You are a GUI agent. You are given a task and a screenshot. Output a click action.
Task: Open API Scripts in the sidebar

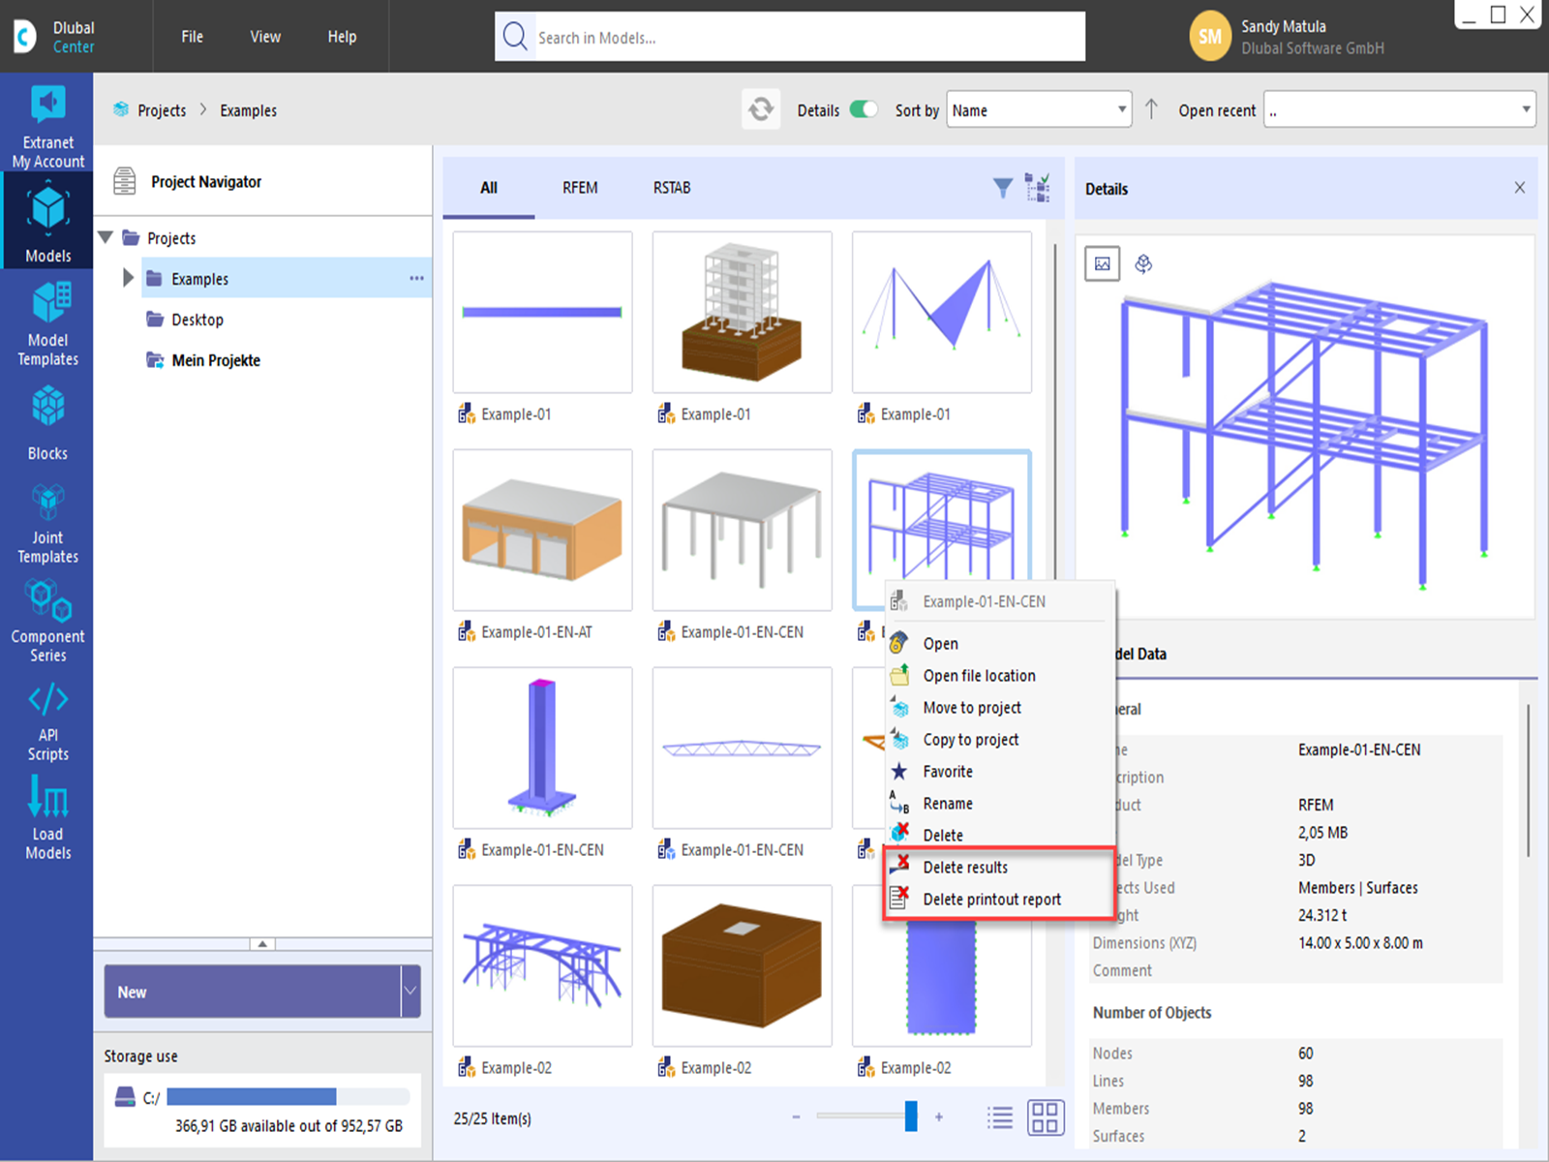[46, 722]
